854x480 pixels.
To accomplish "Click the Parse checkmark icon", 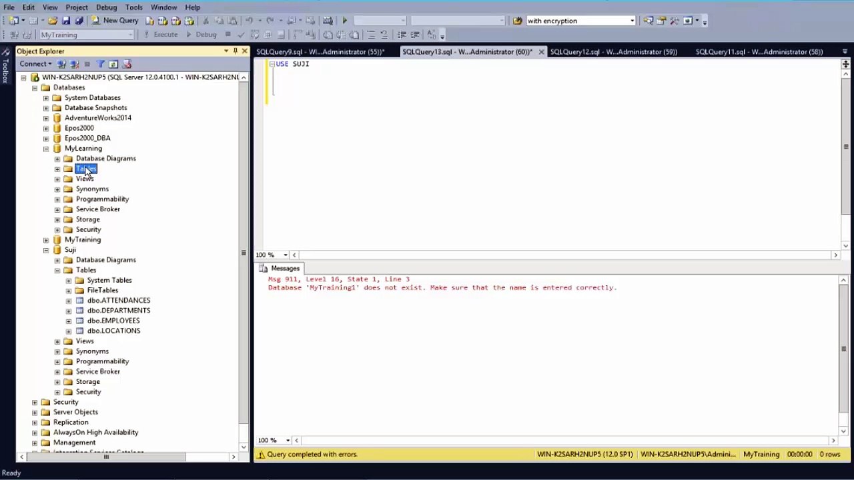I will click(241, 35).
